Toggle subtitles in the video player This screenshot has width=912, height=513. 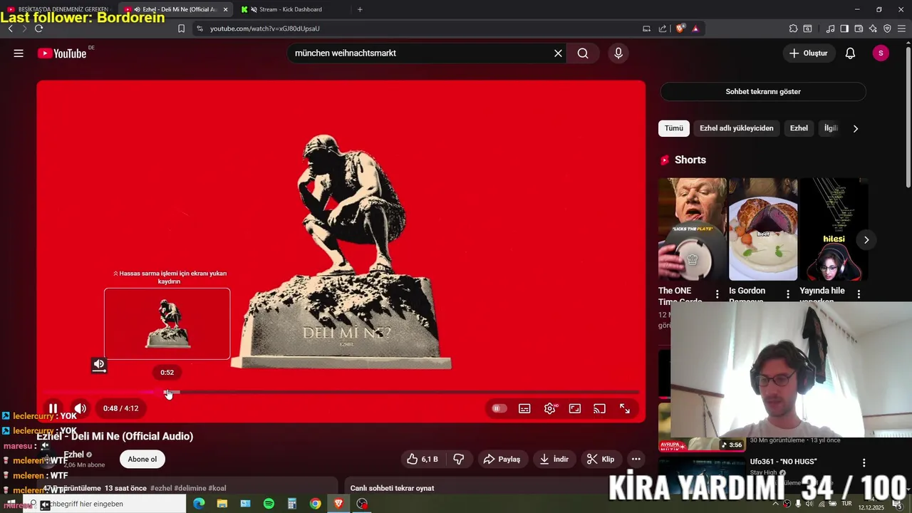pyautogui.click(x=524, y=408)
